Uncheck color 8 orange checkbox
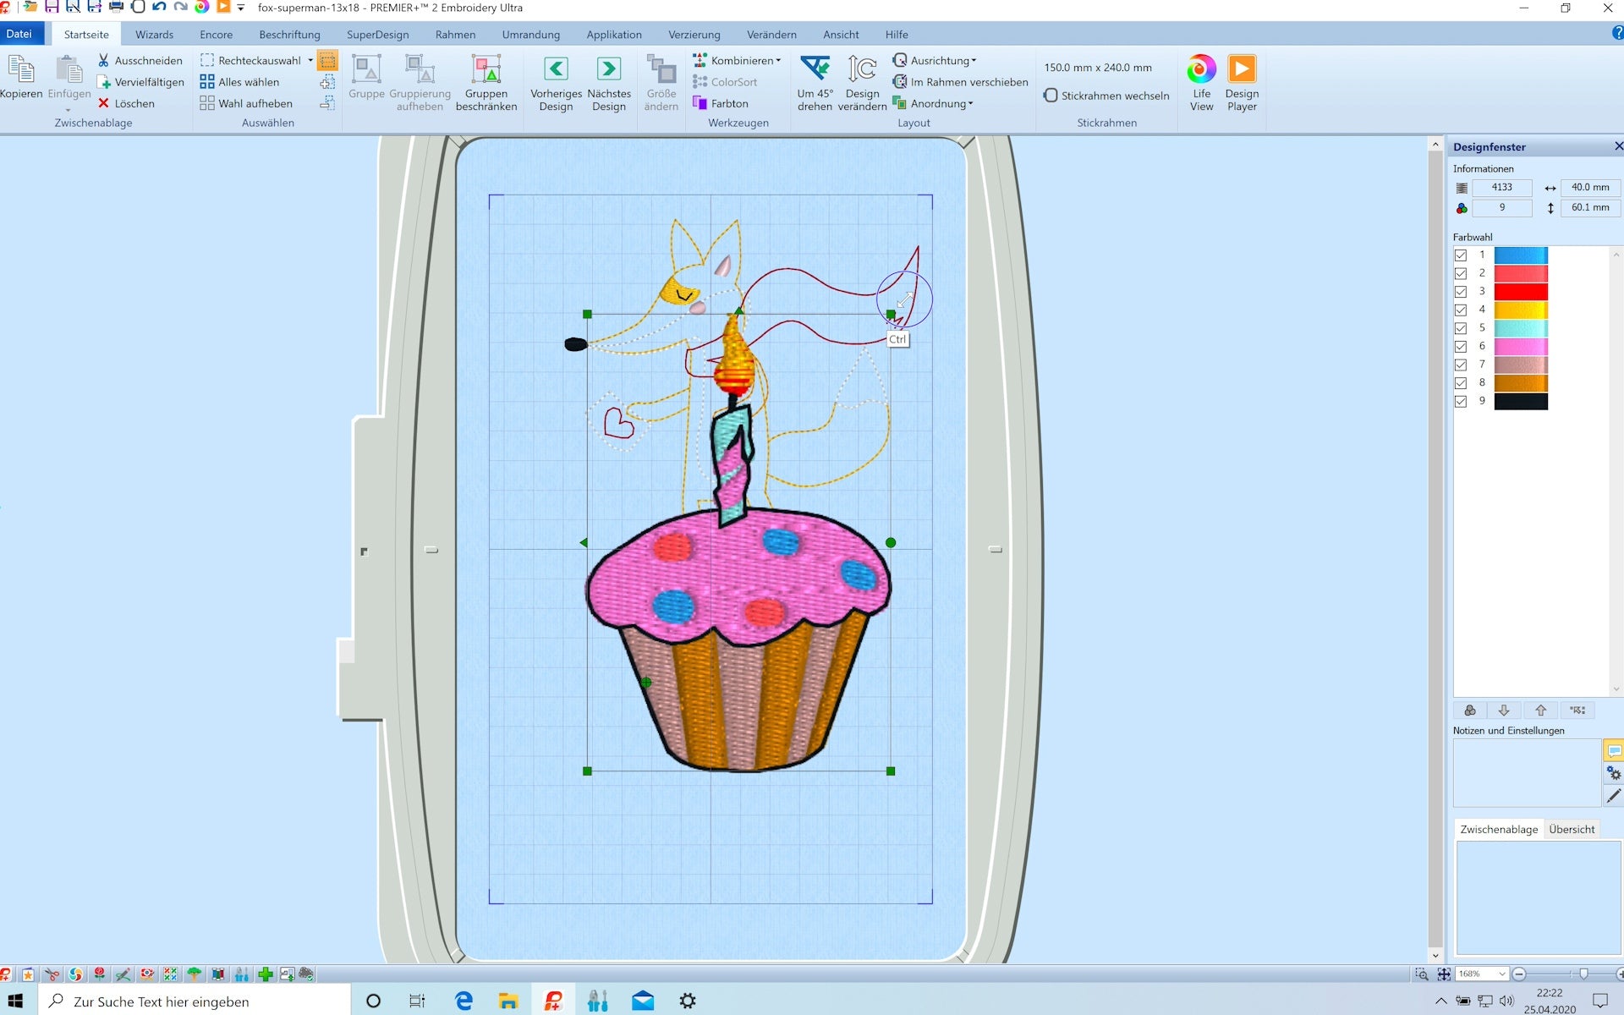Viewport: 1624px width, 1015px height. pos(1461,383)
